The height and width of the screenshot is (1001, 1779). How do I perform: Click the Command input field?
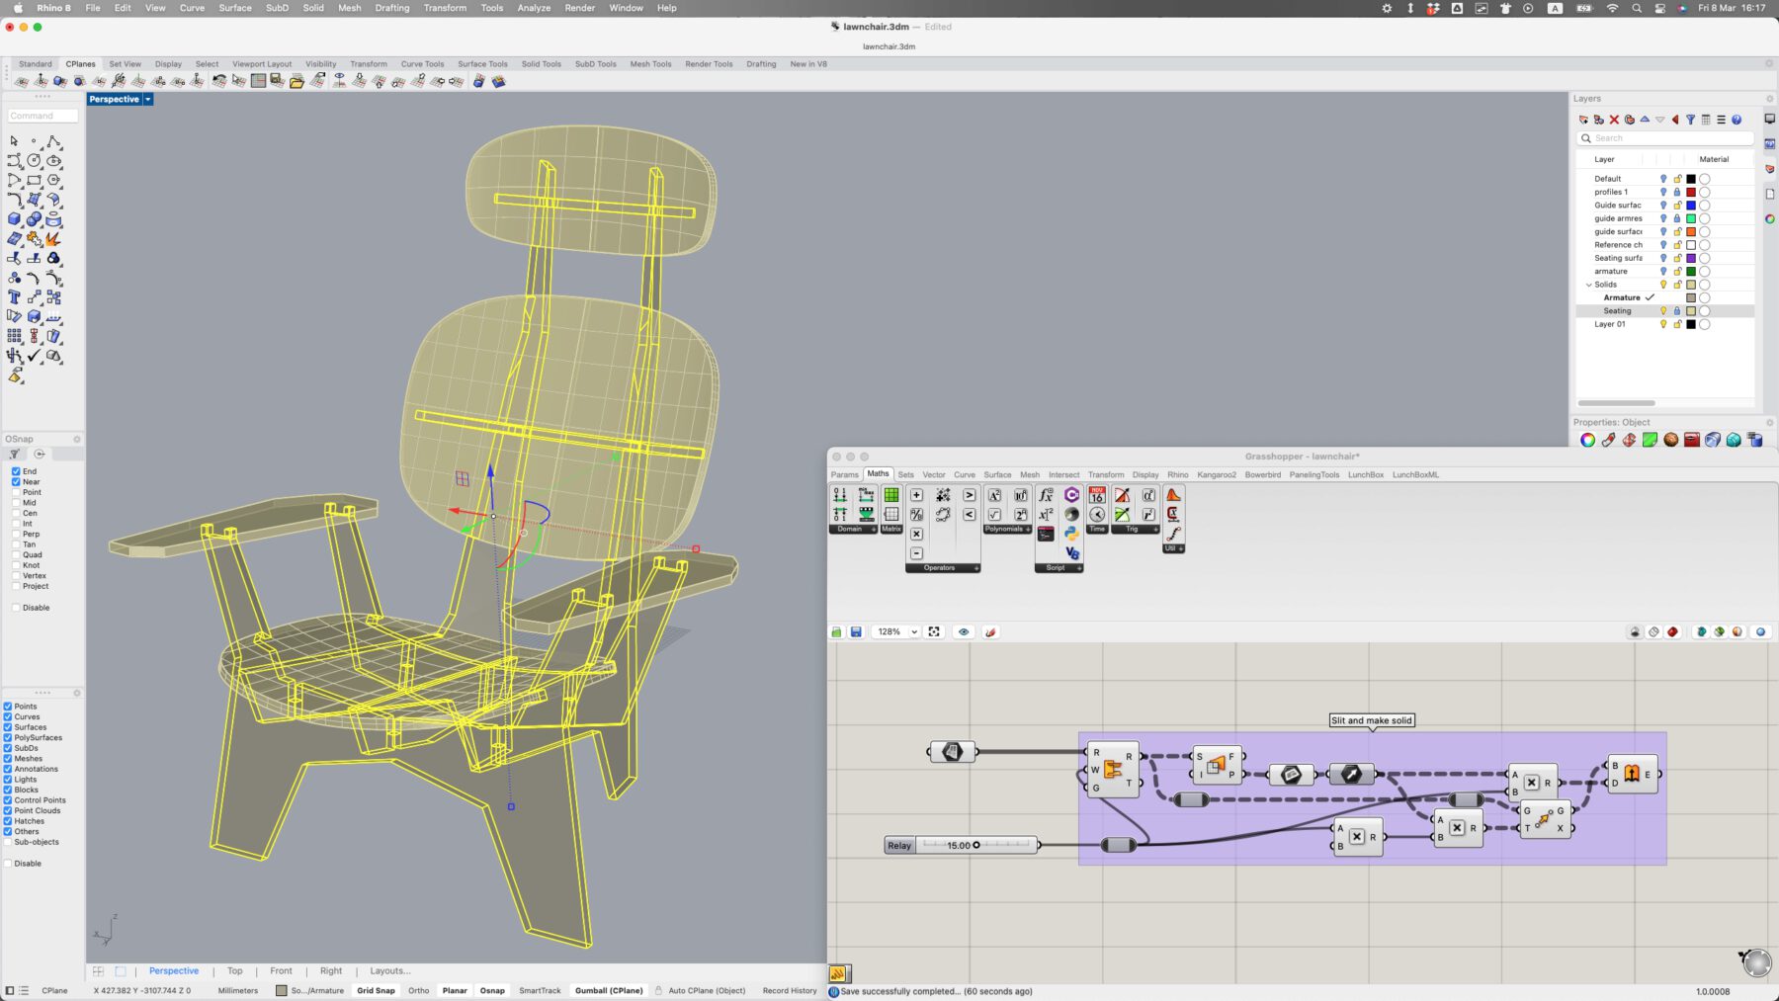(43, 116)
